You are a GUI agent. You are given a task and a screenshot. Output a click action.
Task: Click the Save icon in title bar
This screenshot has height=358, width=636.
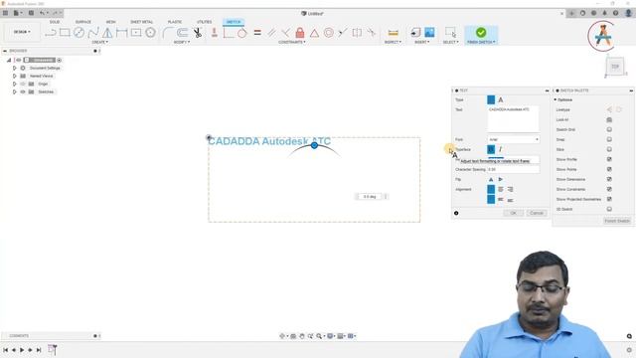coord(31,13)
